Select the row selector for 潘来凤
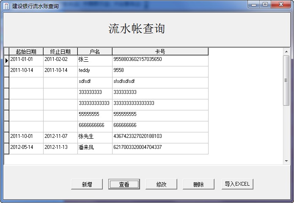Viewport: 294px width, 203px height. tap(7, 148)
